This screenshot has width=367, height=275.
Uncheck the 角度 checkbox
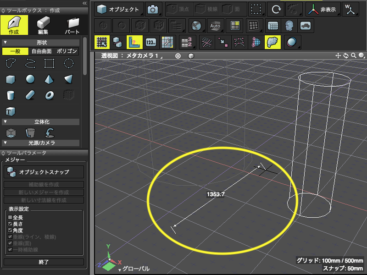pyautogui.click(x=10, y=230)
